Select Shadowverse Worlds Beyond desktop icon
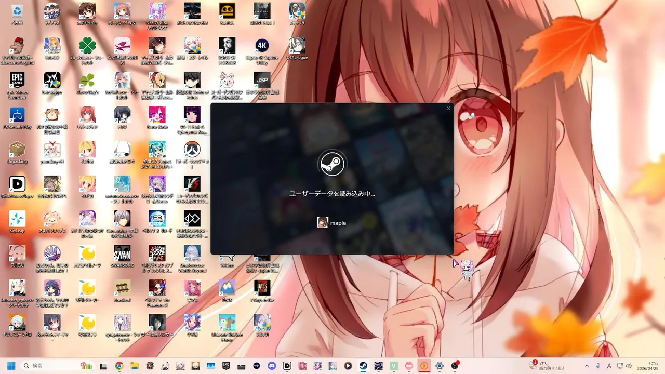This screenshot has height=374, width=665. point(192,260)
